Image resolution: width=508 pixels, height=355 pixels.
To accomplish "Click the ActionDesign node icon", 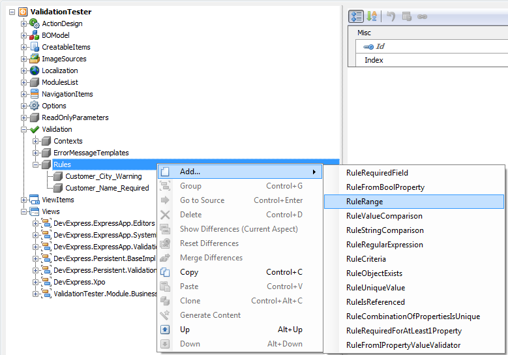I will pos(35,23).
